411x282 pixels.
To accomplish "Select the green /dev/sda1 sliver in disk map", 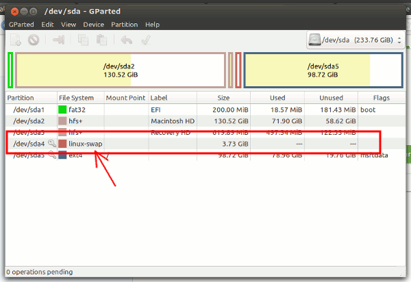I will coord(10,70).
